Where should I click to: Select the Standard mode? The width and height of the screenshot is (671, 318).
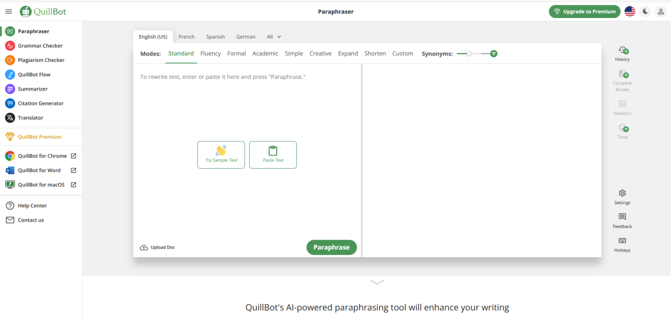pyautogui.click(x=181, y=53)
